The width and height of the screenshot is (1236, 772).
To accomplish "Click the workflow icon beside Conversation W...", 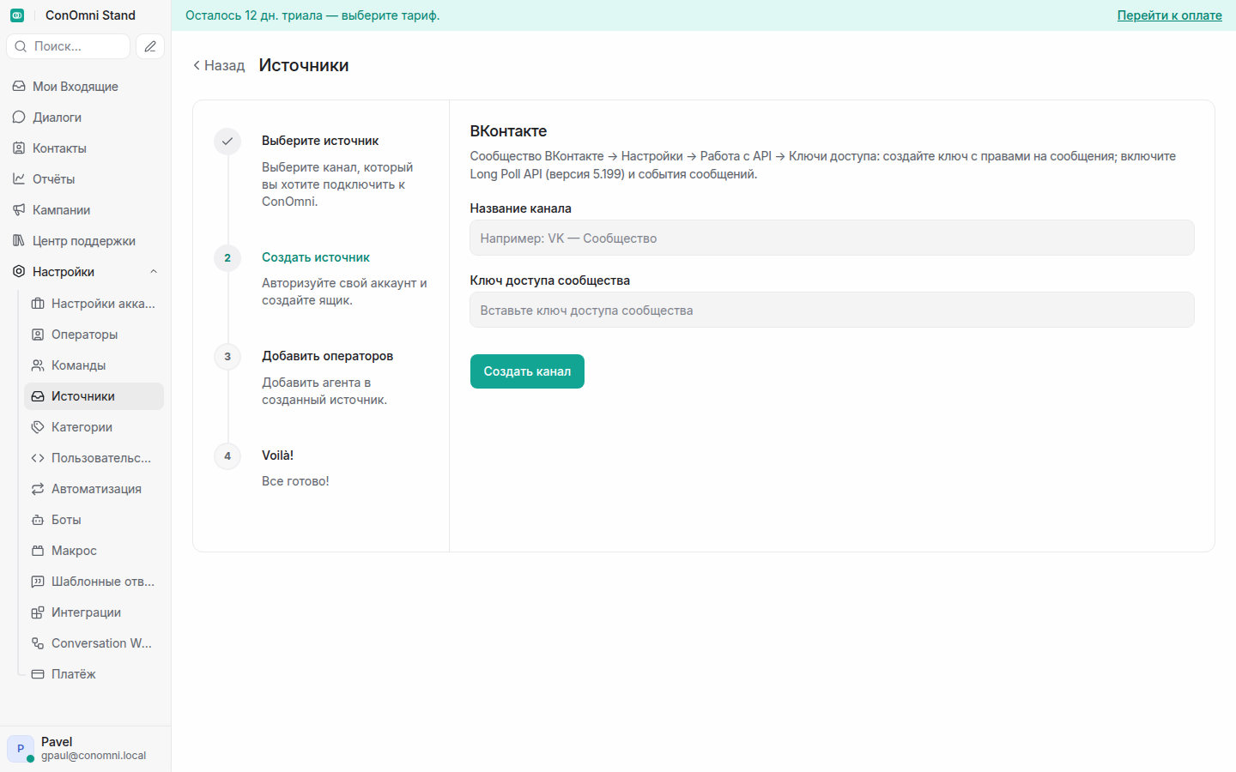I will coord(38,643).
